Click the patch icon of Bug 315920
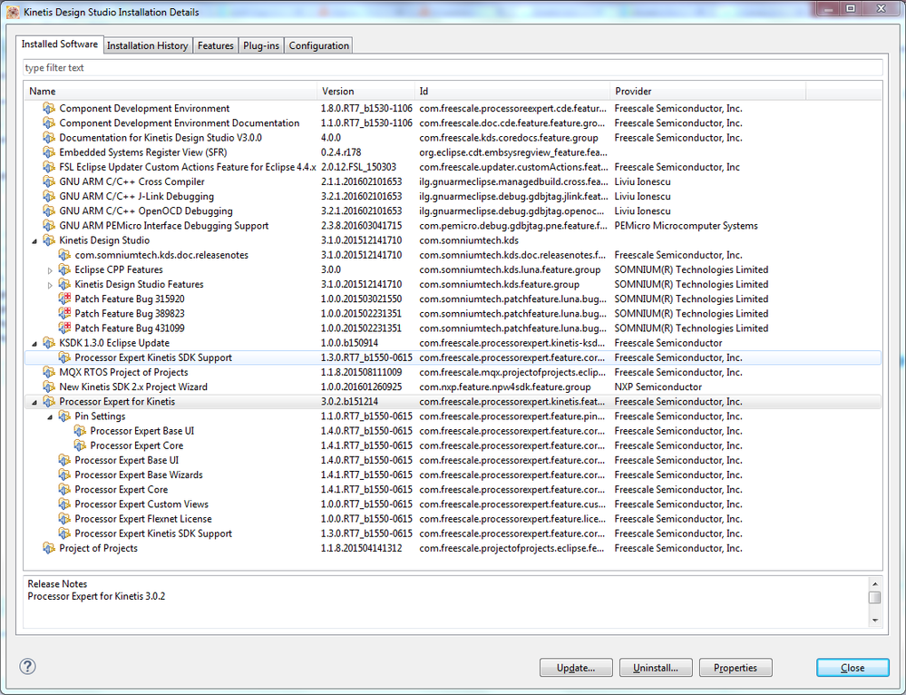 (x=64, y=299)
